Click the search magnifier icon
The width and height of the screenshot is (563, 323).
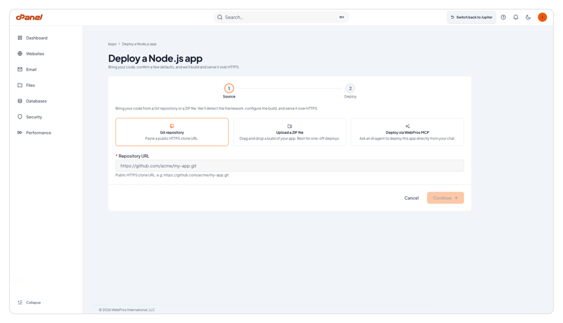pyautogui.click(x=220, y=17)
